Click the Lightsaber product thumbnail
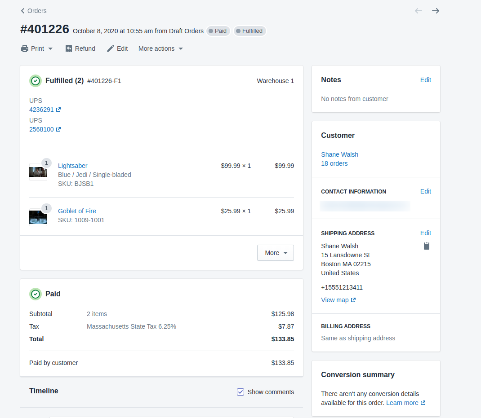Viewport: 481px width, 418px height. [38, 171]
